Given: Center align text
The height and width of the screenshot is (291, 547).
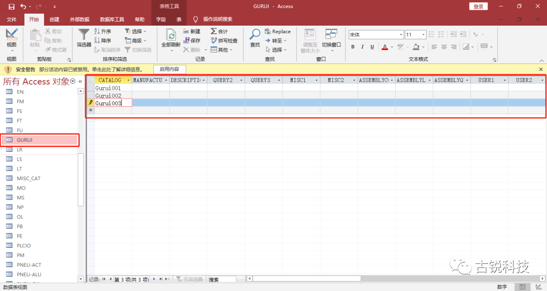Looking at the screenshot, I should tap(444, 47).
